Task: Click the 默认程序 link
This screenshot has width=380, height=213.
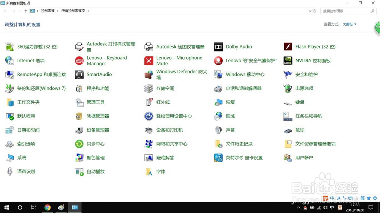Action: coord(26,116)
